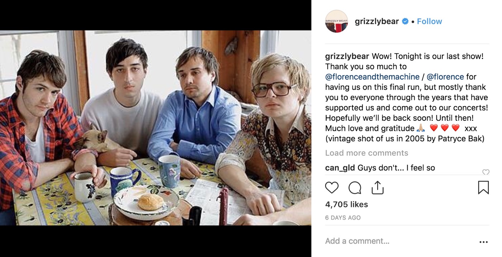Click the caption's red heart emojis
Viewport: 502px width, 257px height.
(x=445, y=128)
